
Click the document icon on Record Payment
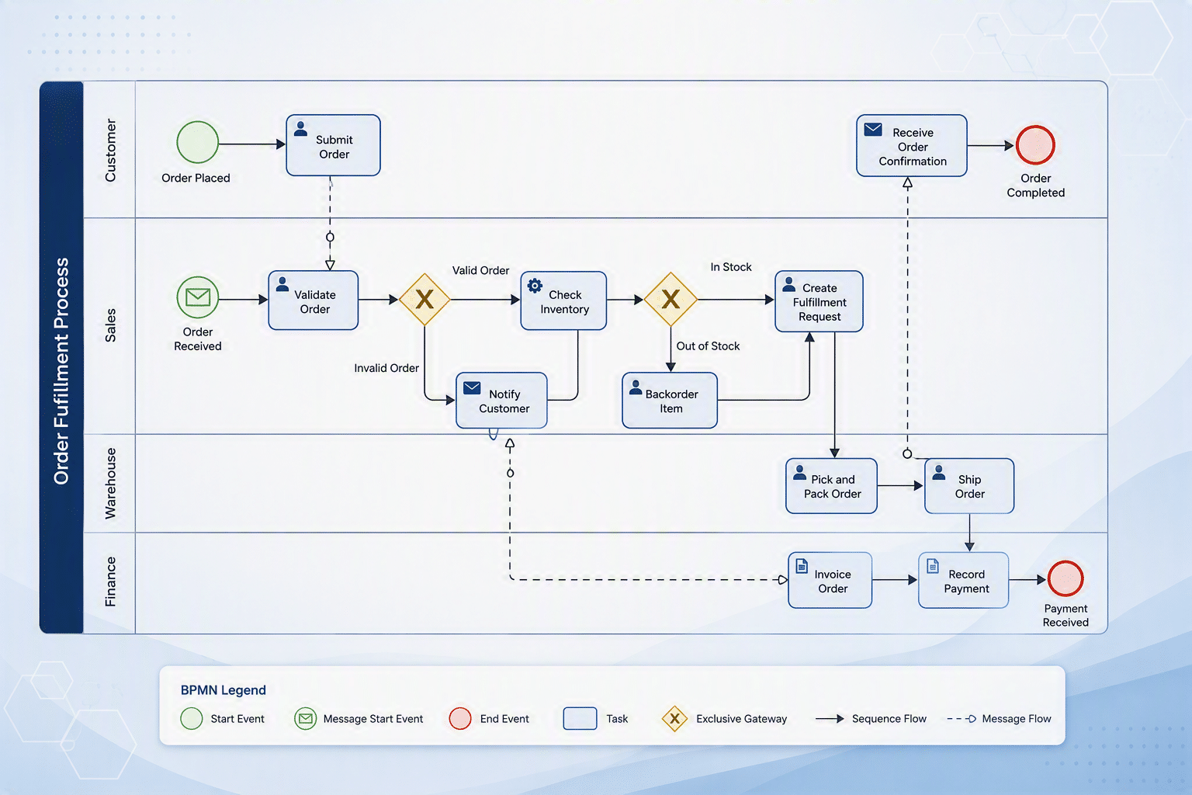click(x=933, y=566)
